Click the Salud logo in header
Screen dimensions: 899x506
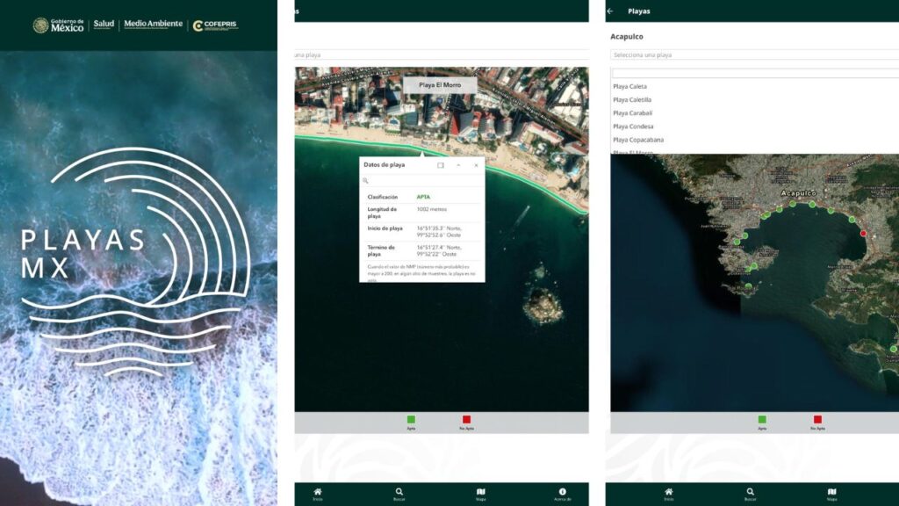coord(104,24)
